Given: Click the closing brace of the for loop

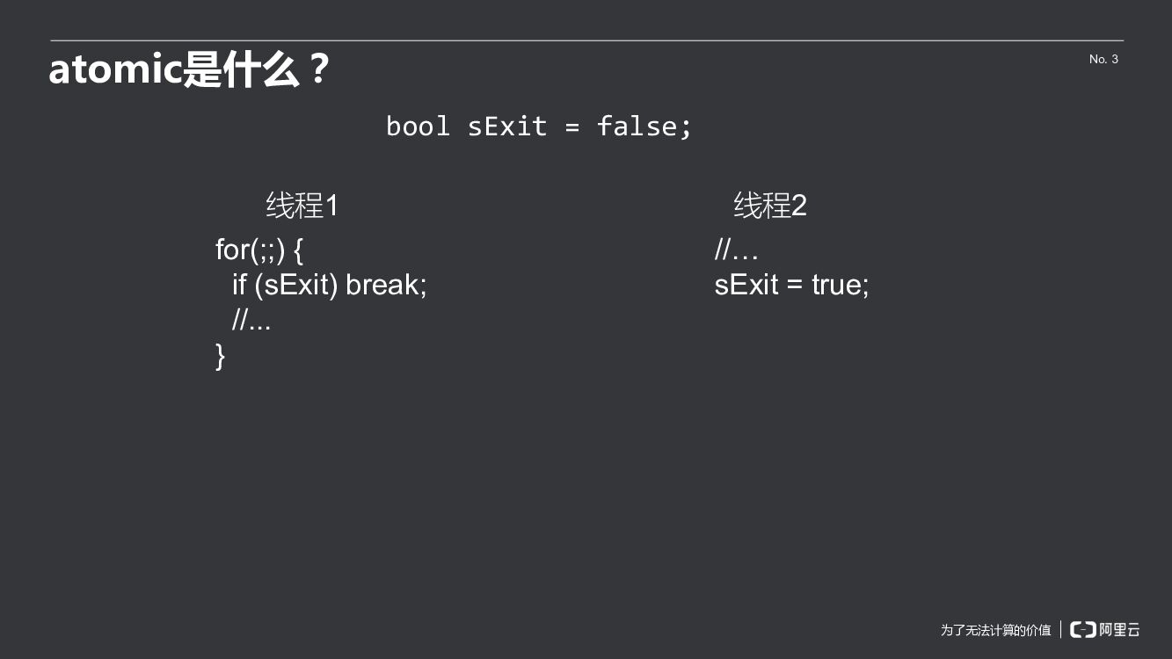Looking at the screenshot, I should [221, 356].
